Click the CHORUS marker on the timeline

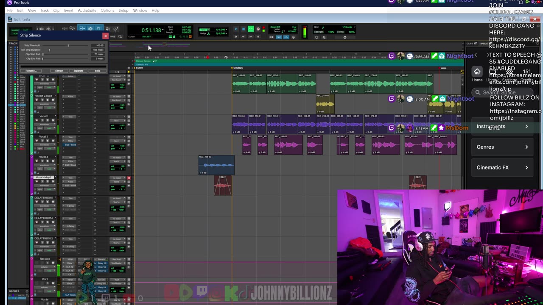237,68
